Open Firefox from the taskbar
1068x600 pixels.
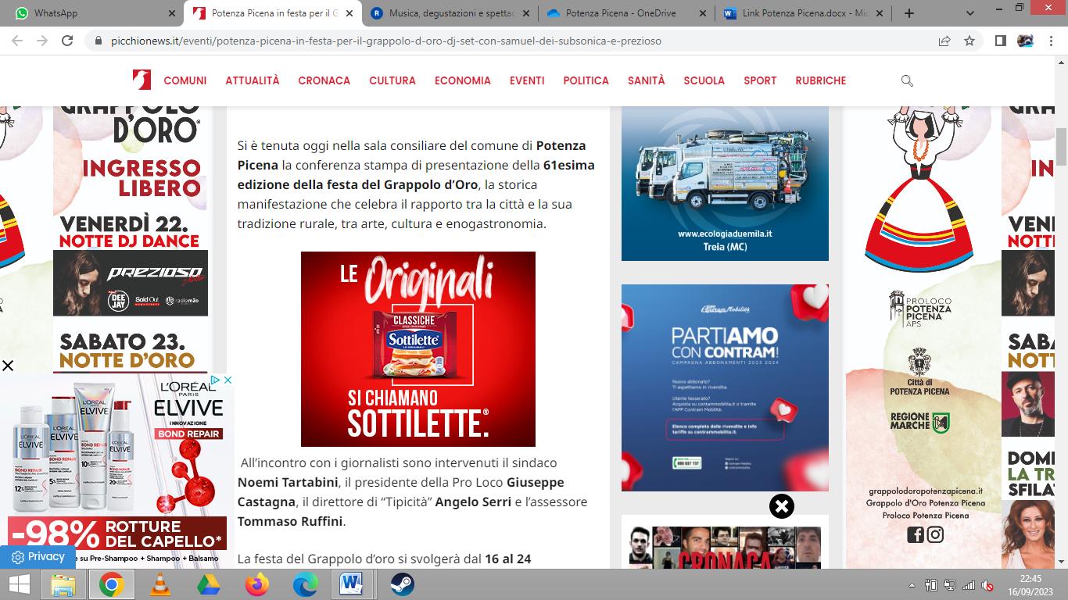coord(256,584)
